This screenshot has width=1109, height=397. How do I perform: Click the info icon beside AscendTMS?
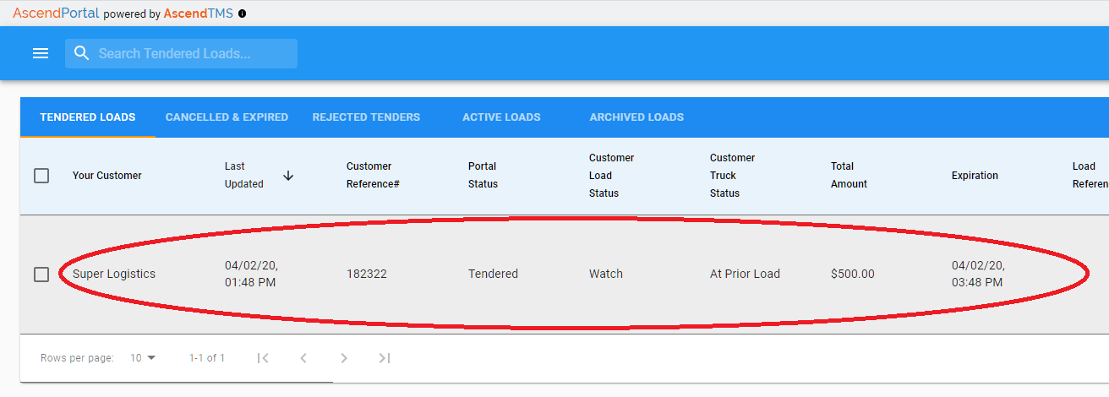coord(243,14)
